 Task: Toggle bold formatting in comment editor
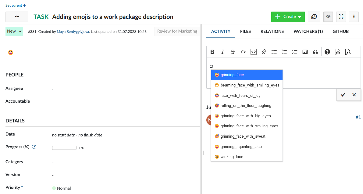[x=212, y=52]
